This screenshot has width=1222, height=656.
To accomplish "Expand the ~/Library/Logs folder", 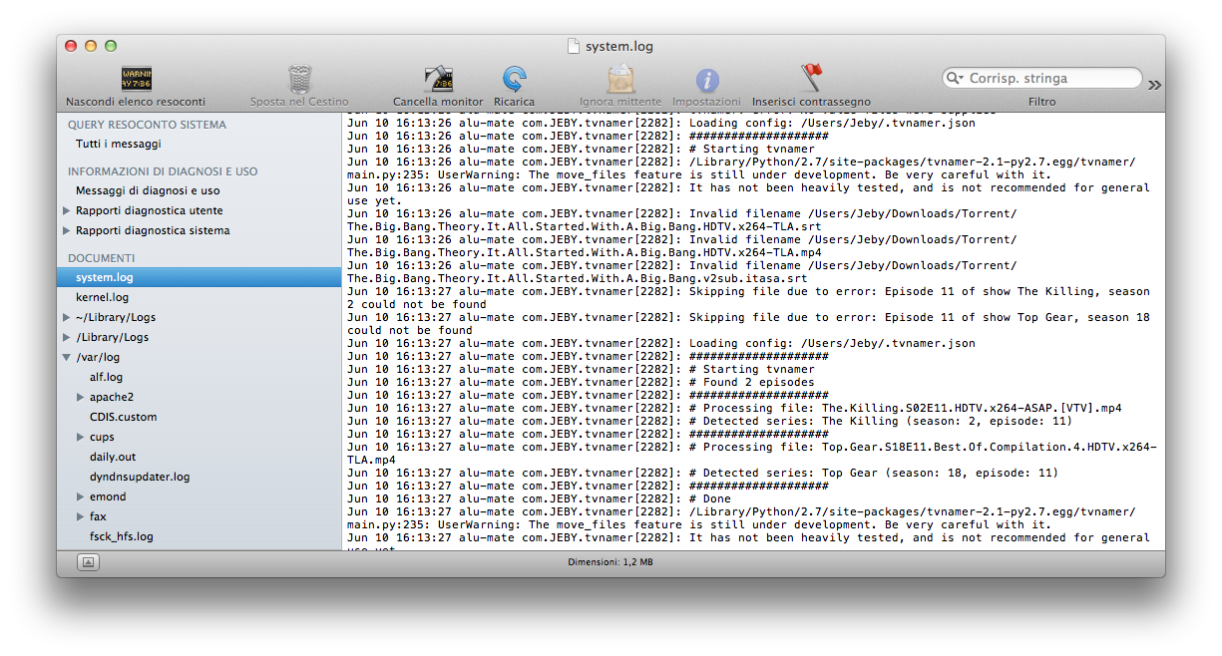I will click(x=67, y=317).
